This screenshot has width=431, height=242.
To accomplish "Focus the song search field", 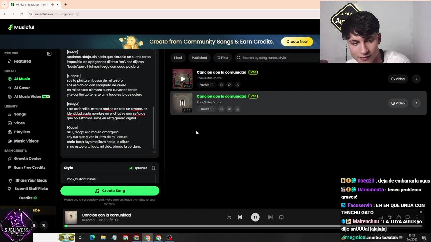I will [x=278, y=58].
